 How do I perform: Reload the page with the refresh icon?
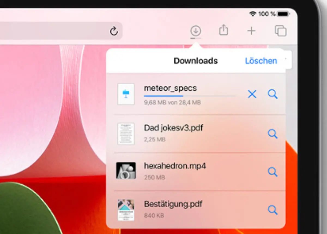(114, 31)
